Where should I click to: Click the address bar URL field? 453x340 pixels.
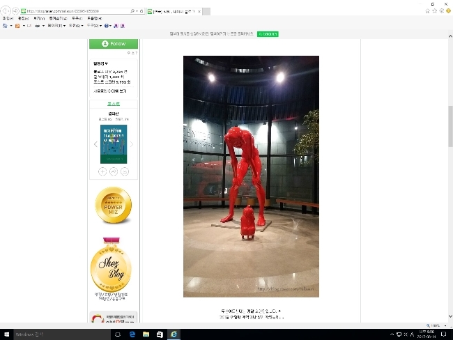click(x=75, y=11)
